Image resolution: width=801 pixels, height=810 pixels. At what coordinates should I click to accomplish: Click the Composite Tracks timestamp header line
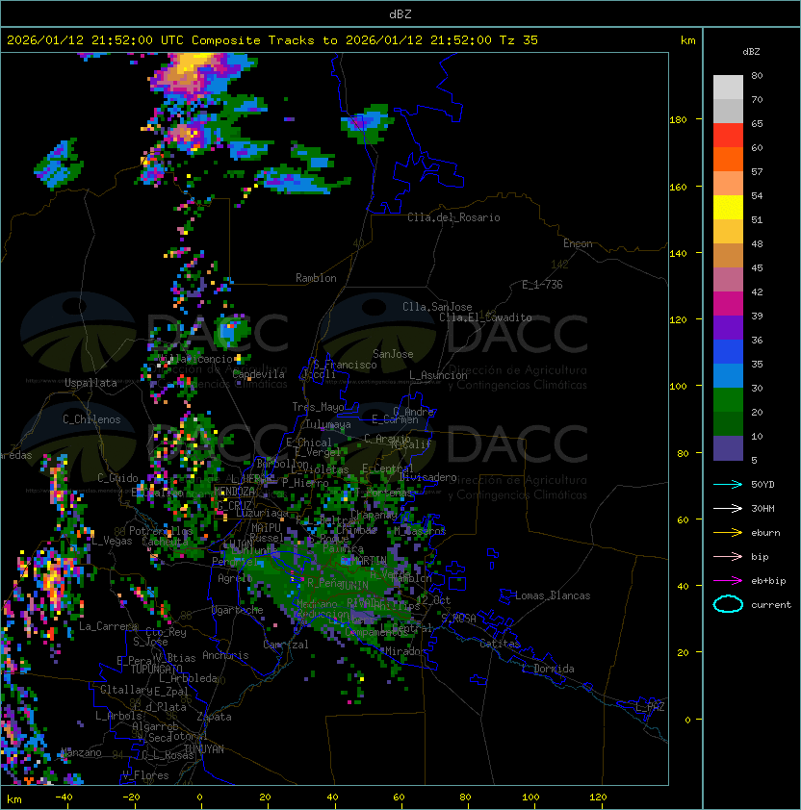[272, 40]
